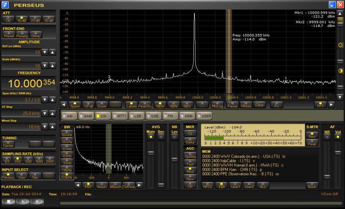Image resolution: width=345 pixels, height=209 pixels.
Task: Move passband view right beside CWPeak
Action: tap(139, 185)
